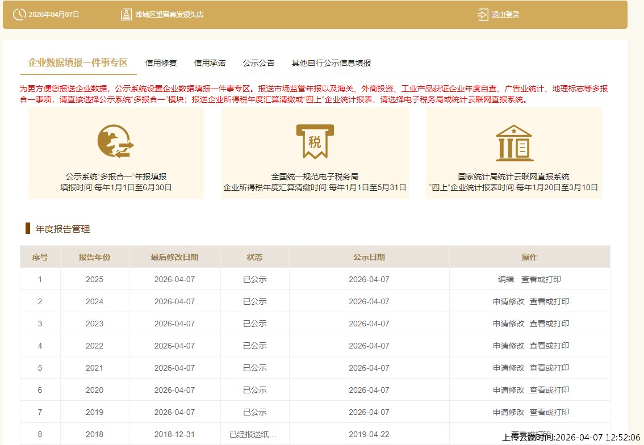The width and height of the screenshot is (644, 445).
Task: Click 查看或打印 for year 2019
Action: click(x=549, y=412)
